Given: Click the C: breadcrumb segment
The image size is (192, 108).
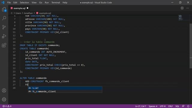Looking at the screenshot, I should pyautogui.click(x=12, y=13).
